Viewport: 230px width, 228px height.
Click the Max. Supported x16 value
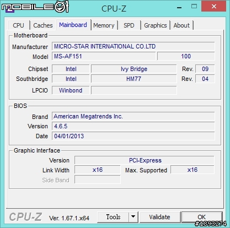pos(192,170)
